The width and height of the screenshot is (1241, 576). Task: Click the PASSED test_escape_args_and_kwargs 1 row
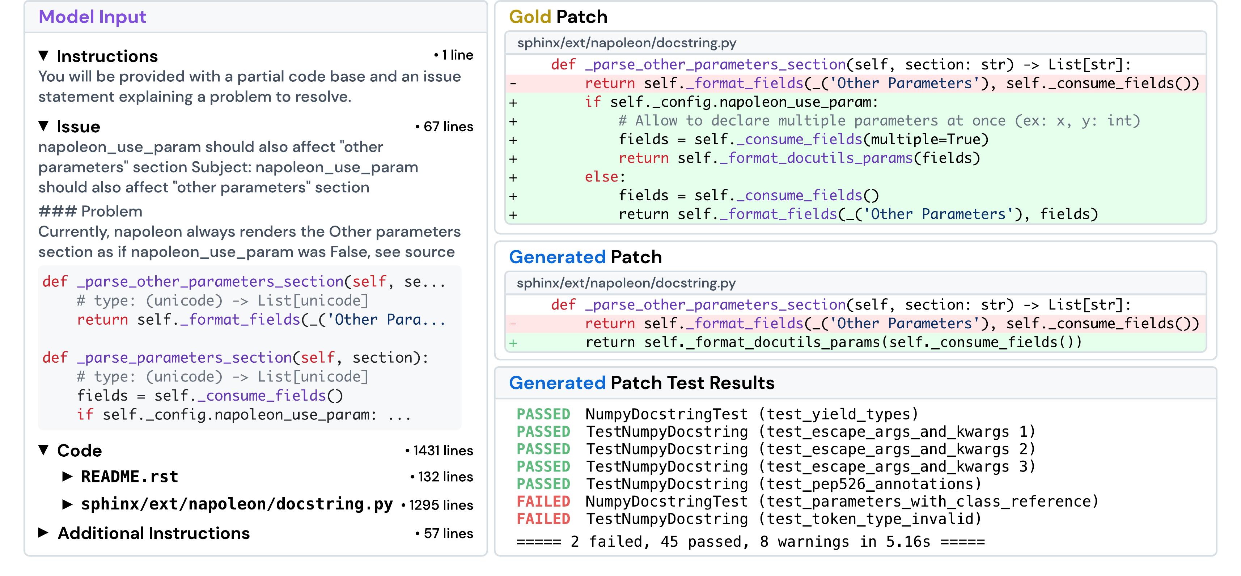pyautogui.click(x=776, y=431)
